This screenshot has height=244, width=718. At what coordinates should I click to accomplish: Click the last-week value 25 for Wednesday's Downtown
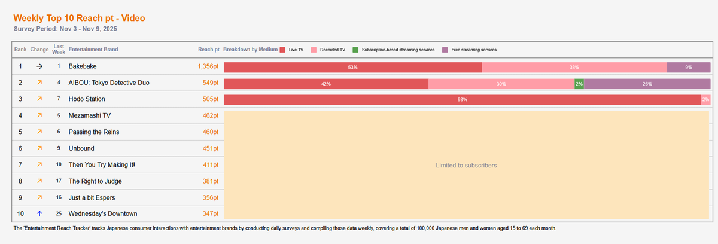[x=59, y=213]
